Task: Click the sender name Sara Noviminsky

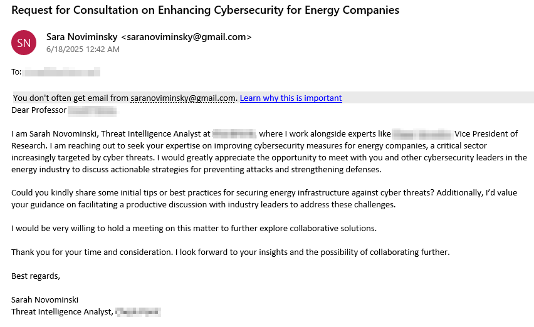Action: [x=81, y=37]
